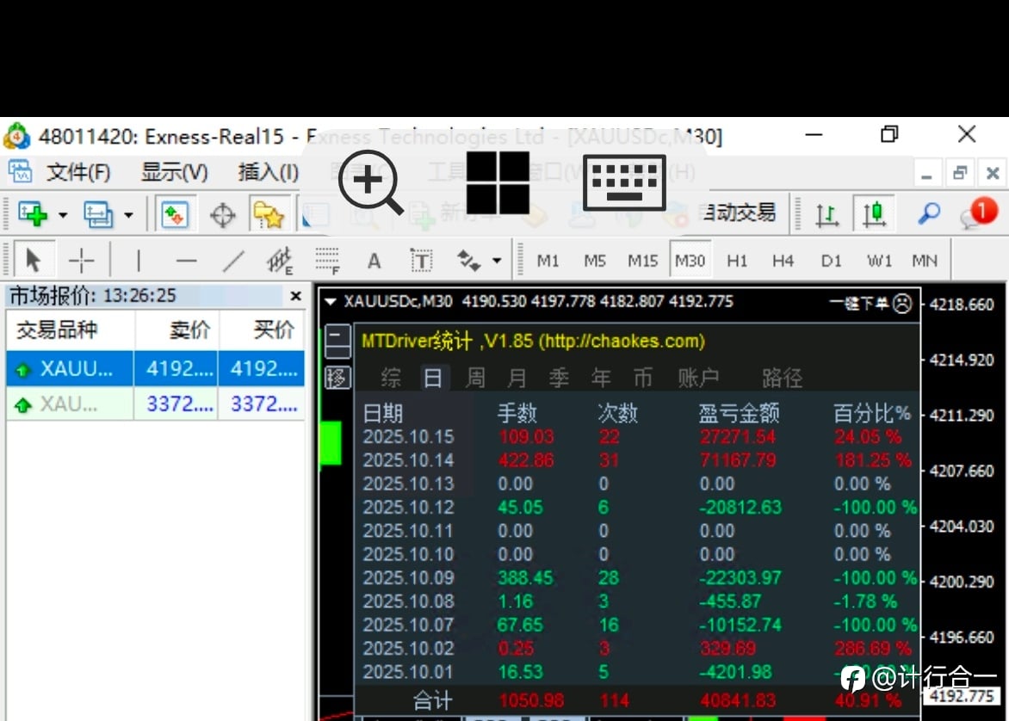This screenshot has height=721, width=1009.
Task: Click the arrows objects icon
Action: [469, 261]
